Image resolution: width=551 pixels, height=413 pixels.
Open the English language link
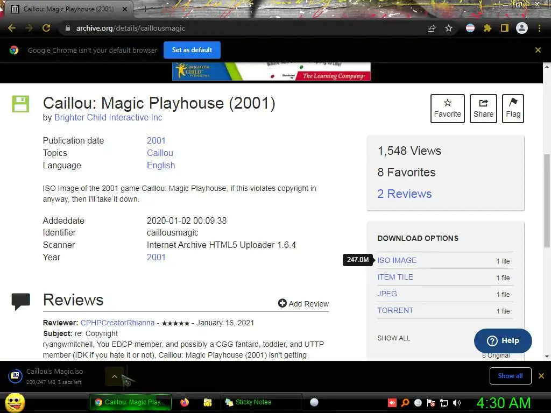161,165
